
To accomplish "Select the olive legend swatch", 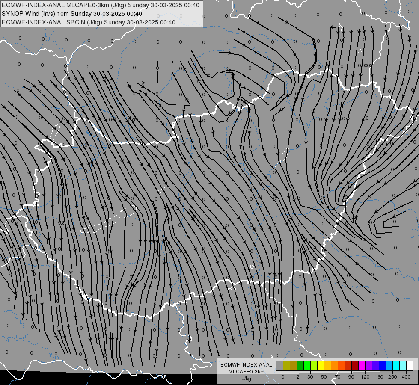I will point(286,366).
